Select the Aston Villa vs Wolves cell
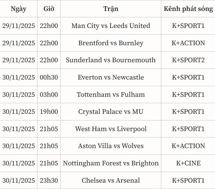This screenshot has width=215, height=189. click(111, 146)
